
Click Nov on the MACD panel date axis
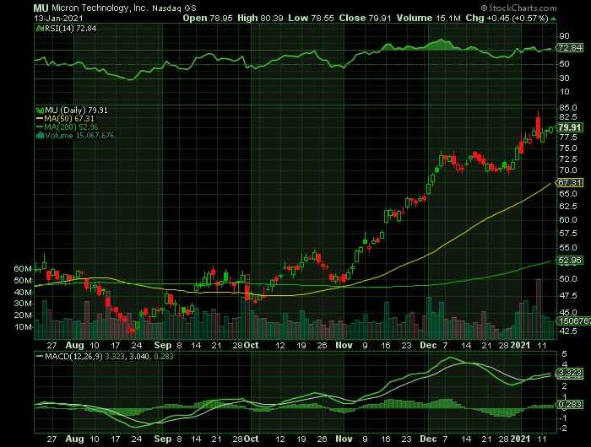[344, 439]
